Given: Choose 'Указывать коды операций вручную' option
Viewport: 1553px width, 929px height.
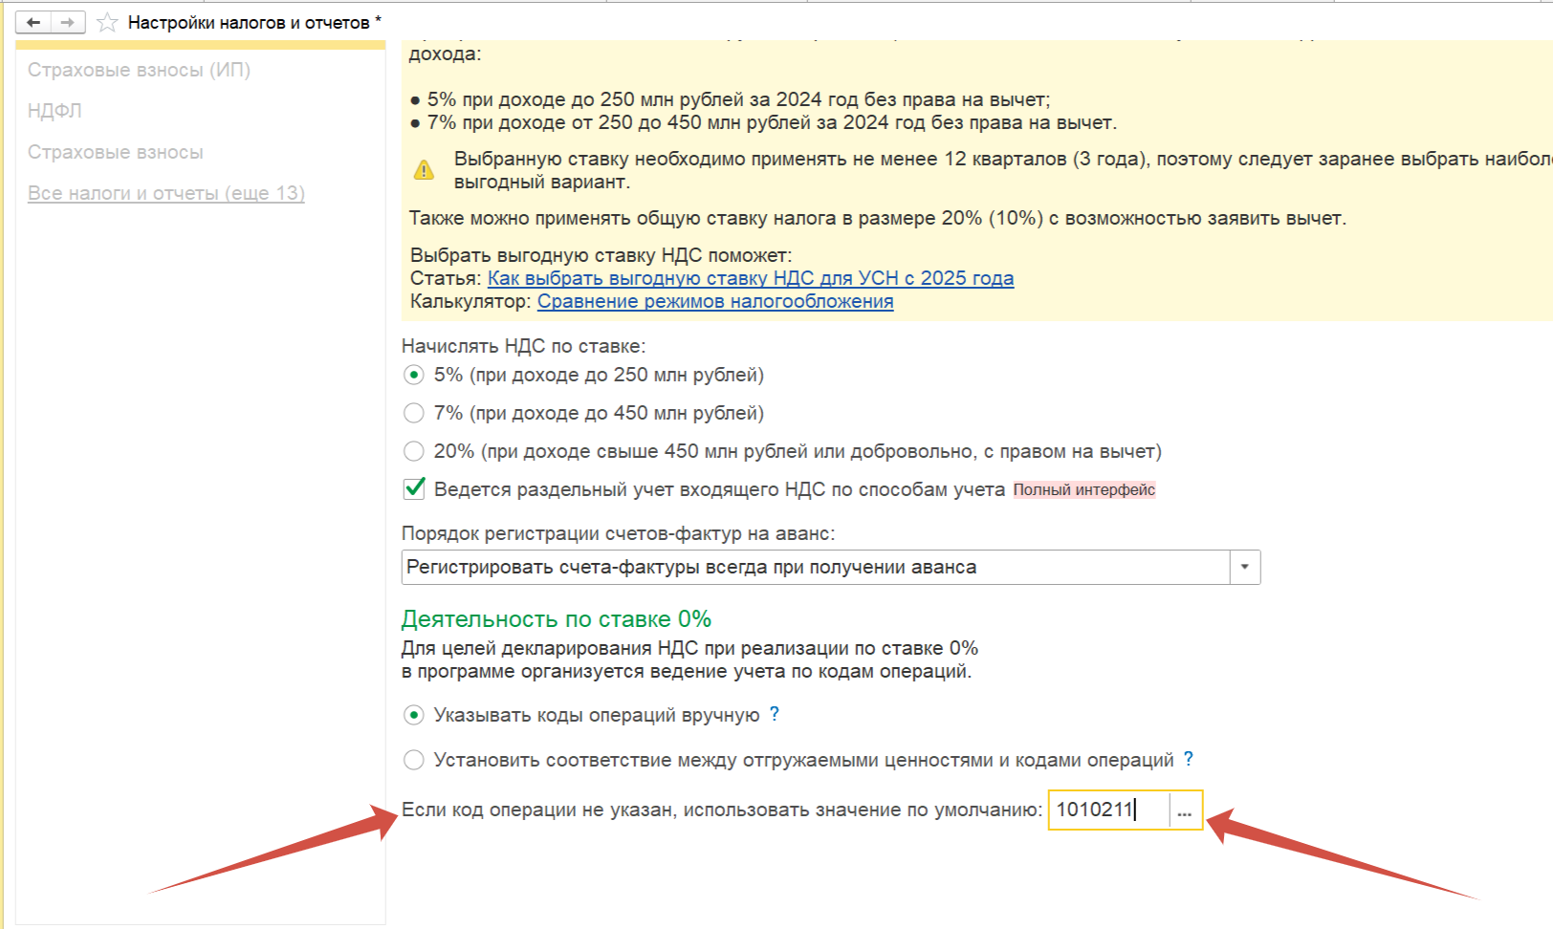Looking at the screenshot, I should 413,715.
